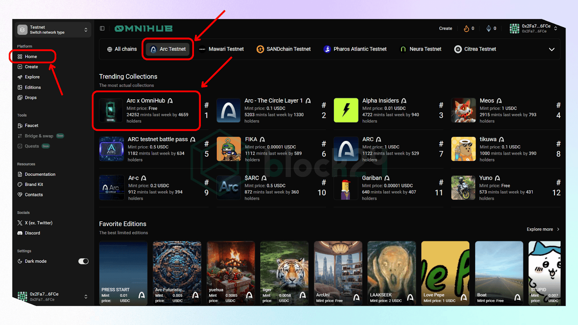Image resolution: width=578 pixels, height=325 pixels.
Task: Open the Drops sidebar page
Action: click(30, 98)
